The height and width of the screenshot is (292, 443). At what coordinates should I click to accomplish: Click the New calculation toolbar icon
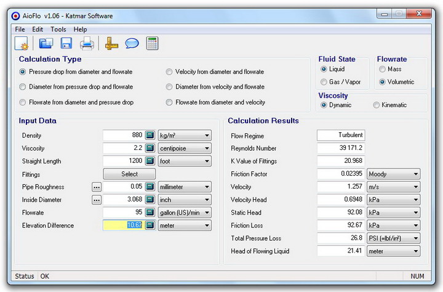click(x=21, y=44)
